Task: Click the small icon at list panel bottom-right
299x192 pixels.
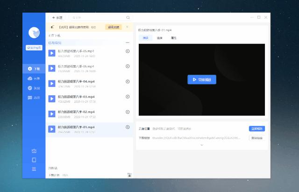Action: tap(129, 175)
